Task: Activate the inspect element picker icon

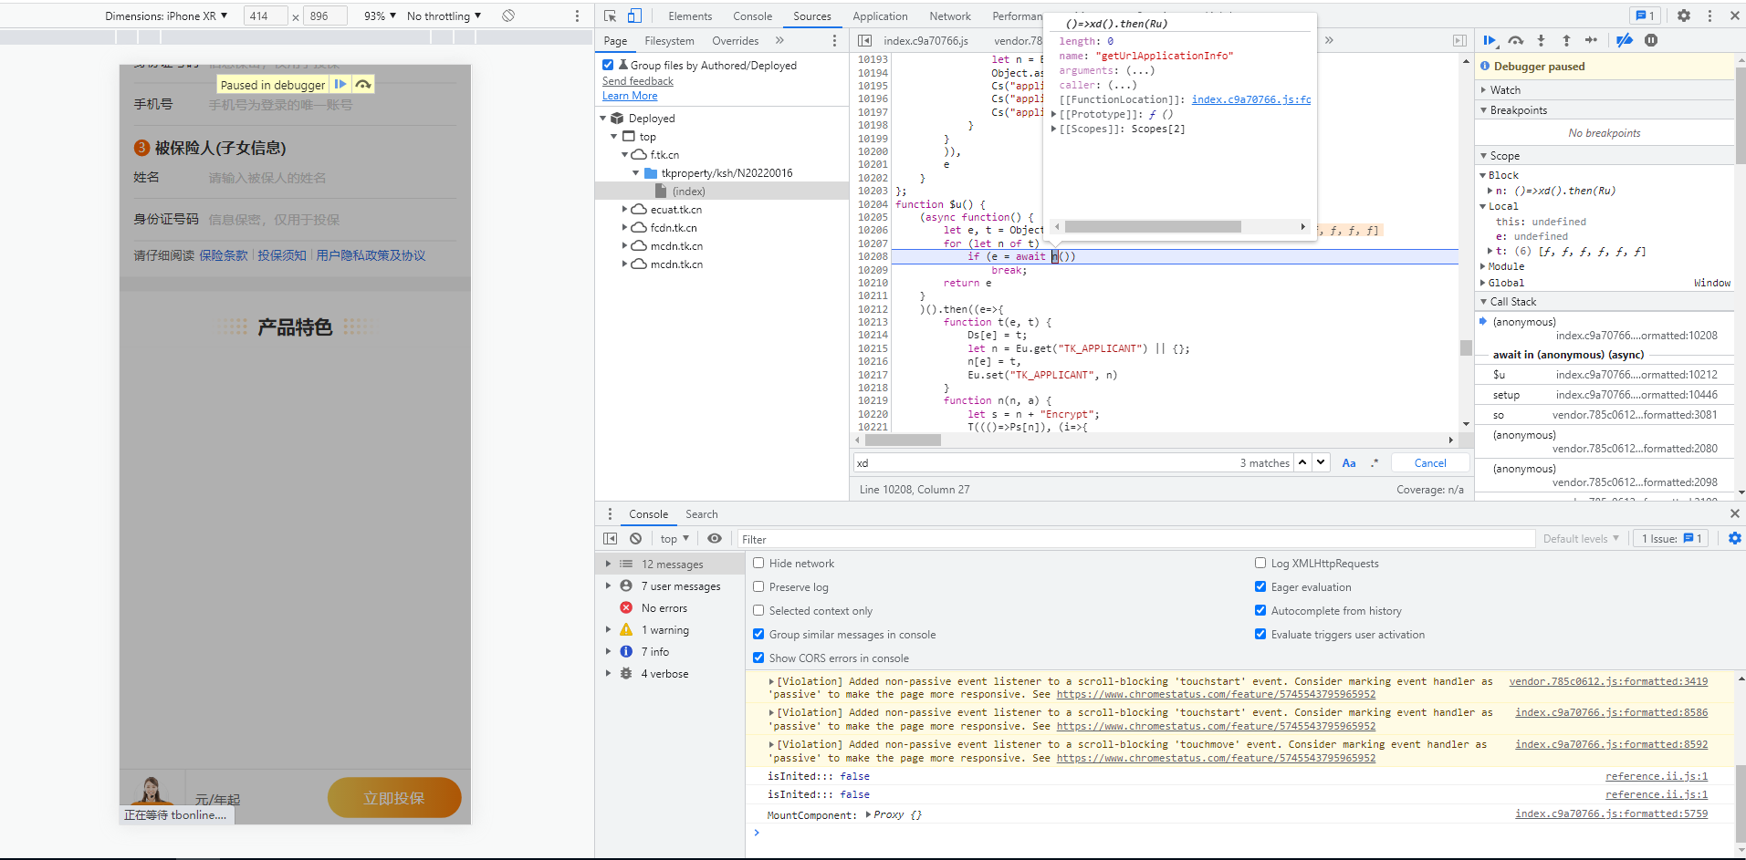Action: pos(611,16)
